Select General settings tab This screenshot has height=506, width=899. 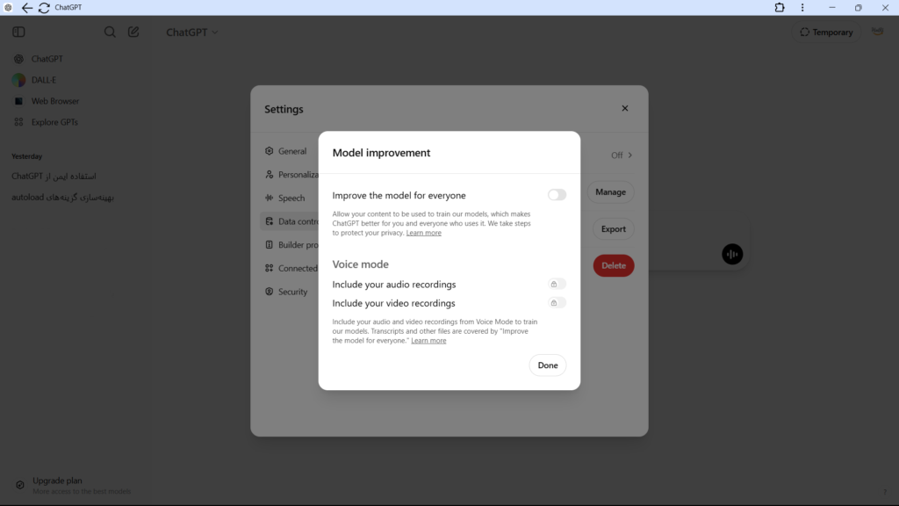pyautogui.click(x=290, y=151)
